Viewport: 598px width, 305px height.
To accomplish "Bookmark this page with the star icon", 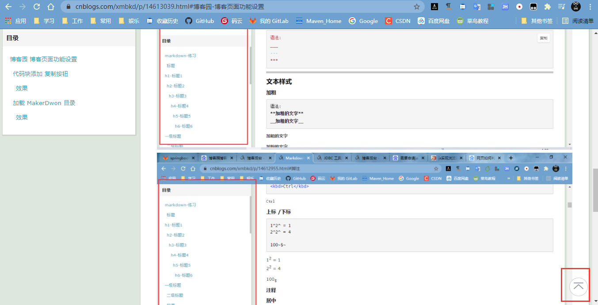I will (416, 7).
